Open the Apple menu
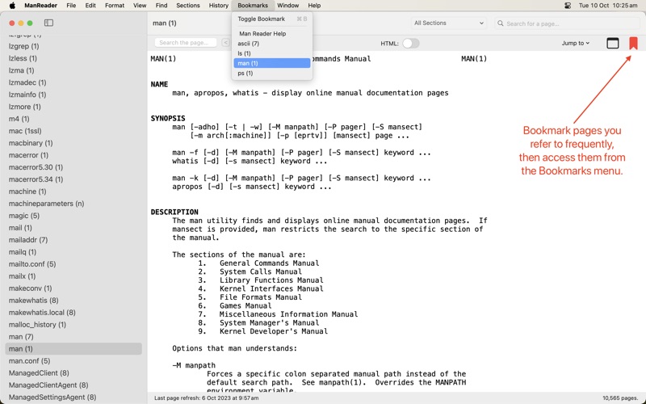 point(12,6)
